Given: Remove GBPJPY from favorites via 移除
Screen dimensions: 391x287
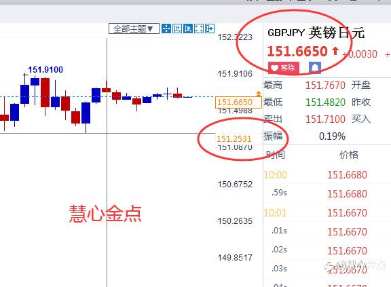Looking at the screenshot, I should coord(284,68).
